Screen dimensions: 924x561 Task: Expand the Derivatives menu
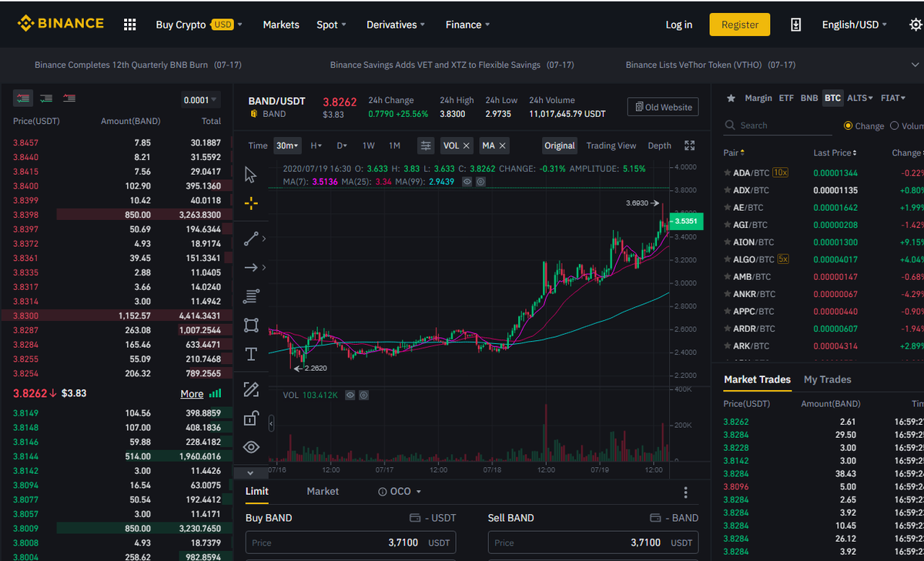tap(396, 25)
